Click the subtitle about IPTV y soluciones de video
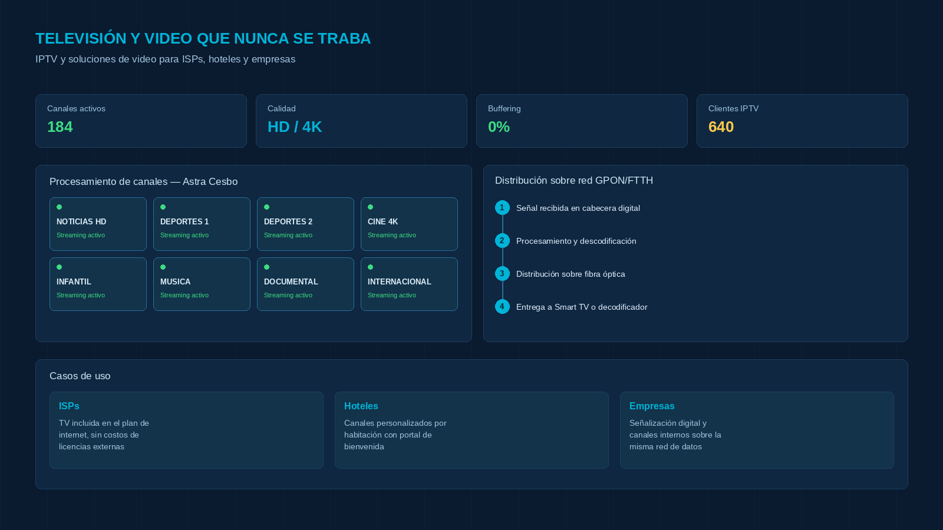Screen dimensions: 943x530 point(165,59)
